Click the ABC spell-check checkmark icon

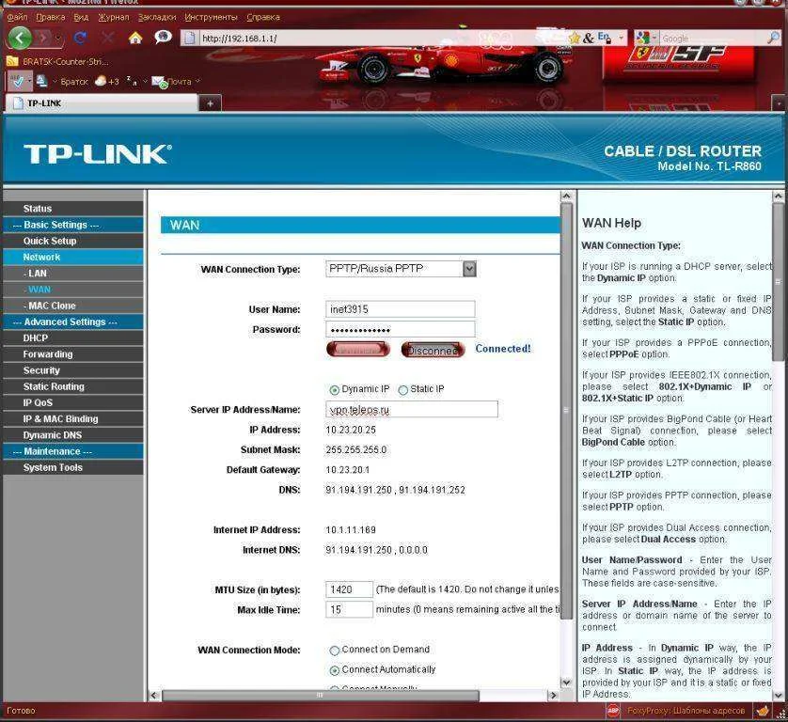17,81
